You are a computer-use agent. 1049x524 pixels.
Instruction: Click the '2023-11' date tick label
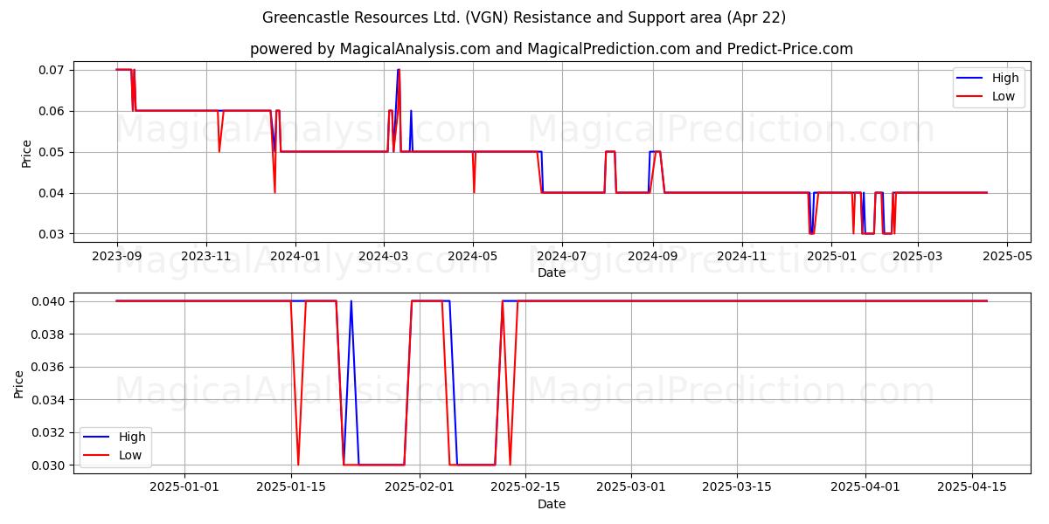tap(206, 256)
